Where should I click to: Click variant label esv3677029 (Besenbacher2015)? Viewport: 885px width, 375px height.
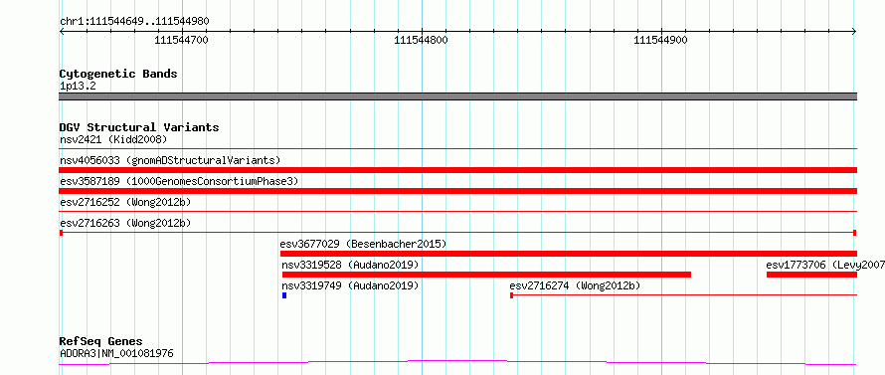click(364, 244)
